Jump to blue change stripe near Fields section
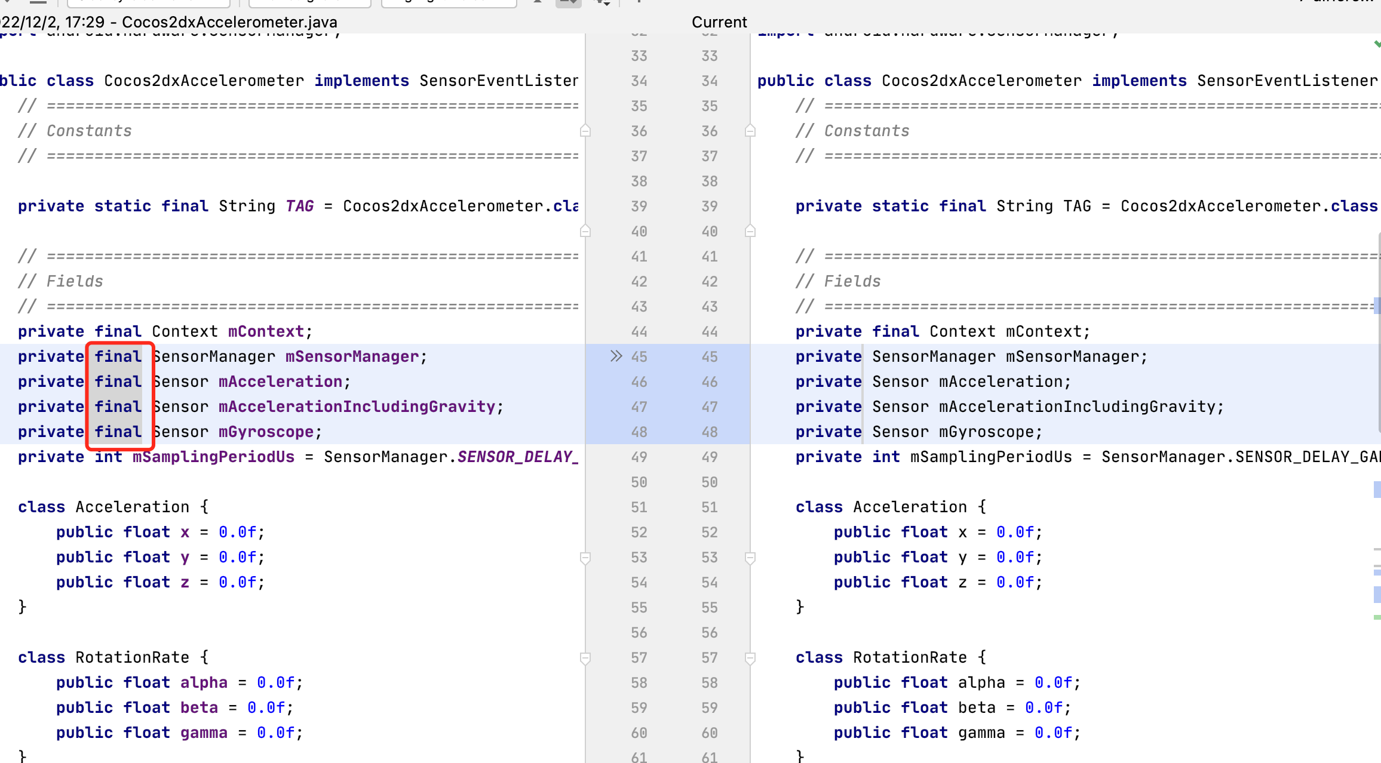 (x=1377, y=306)
